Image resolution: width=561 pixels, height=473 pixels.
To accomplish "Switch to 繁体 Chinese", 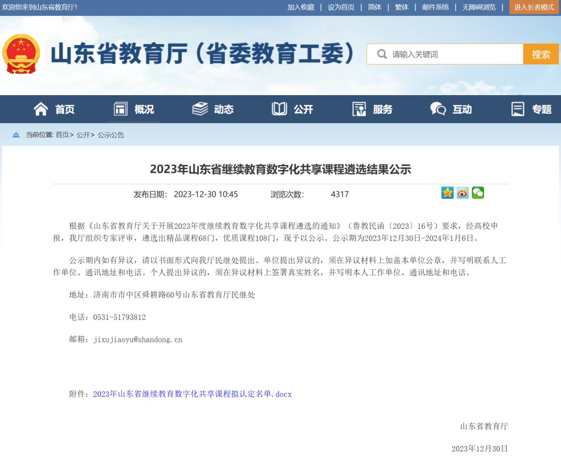I will click(402, 7).
